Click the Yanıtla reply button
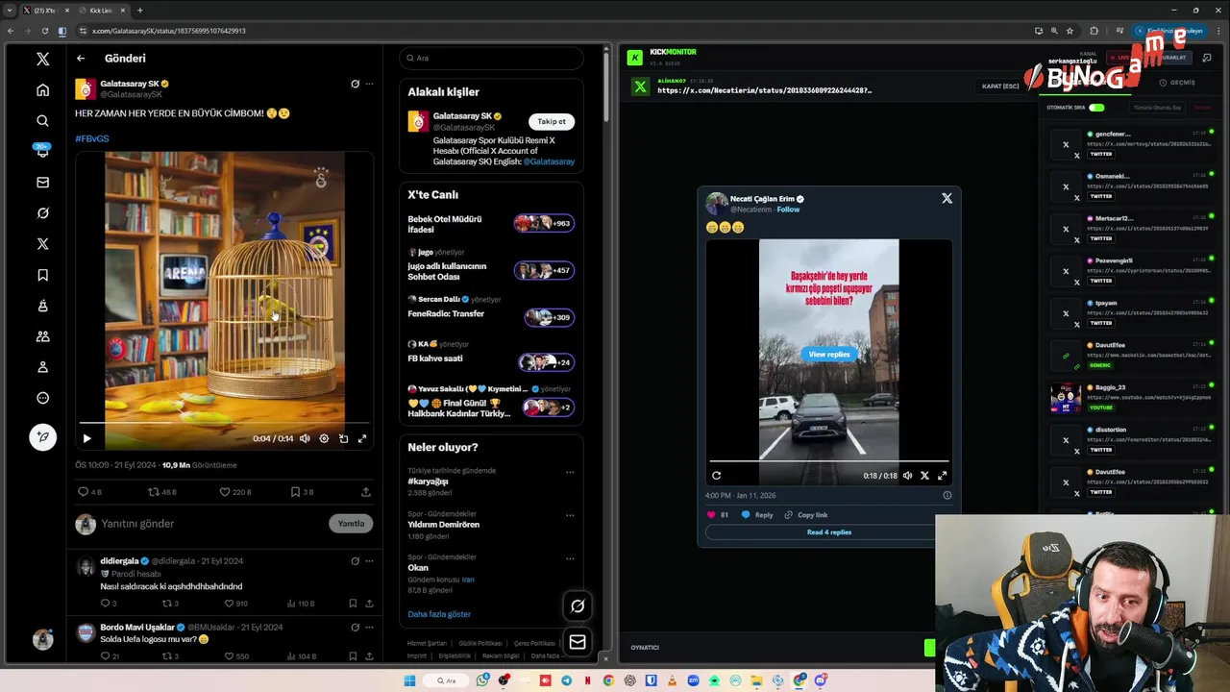This screenshot has height=692, width=1230. click(x=351, y=524)
